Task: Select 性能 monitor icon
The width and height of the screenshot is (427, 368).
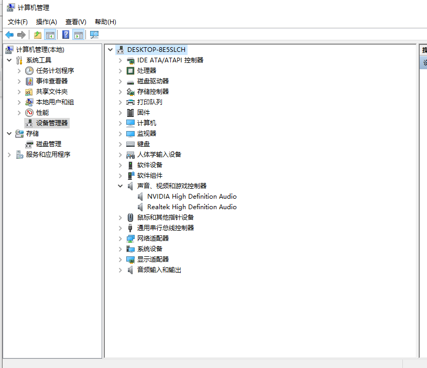Action: point(29,113)
